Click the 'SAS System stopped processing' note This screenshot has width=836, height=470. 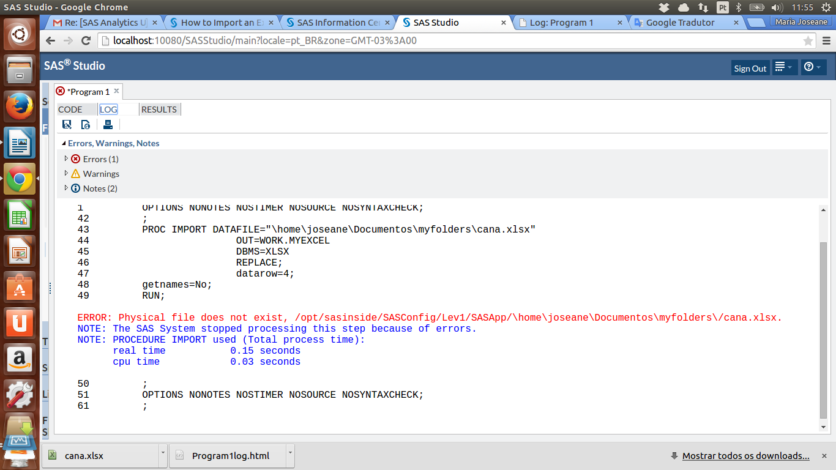point(277,329)
